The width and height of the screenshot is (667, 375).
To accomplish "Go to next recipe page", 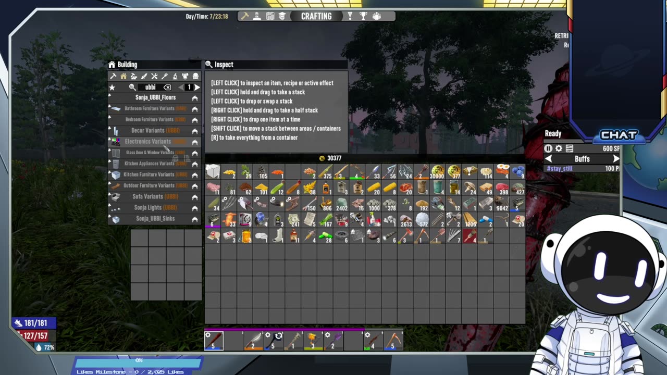I will tap(197, 87).
